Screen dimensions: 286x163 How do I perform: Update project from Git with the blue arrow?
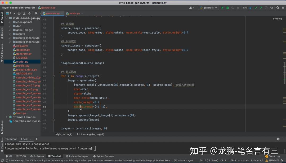[250, 8]
